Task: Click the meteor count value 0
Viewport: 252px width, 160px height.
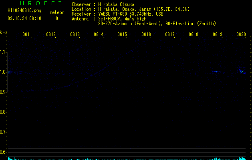Action: click(x=57, y=18)
